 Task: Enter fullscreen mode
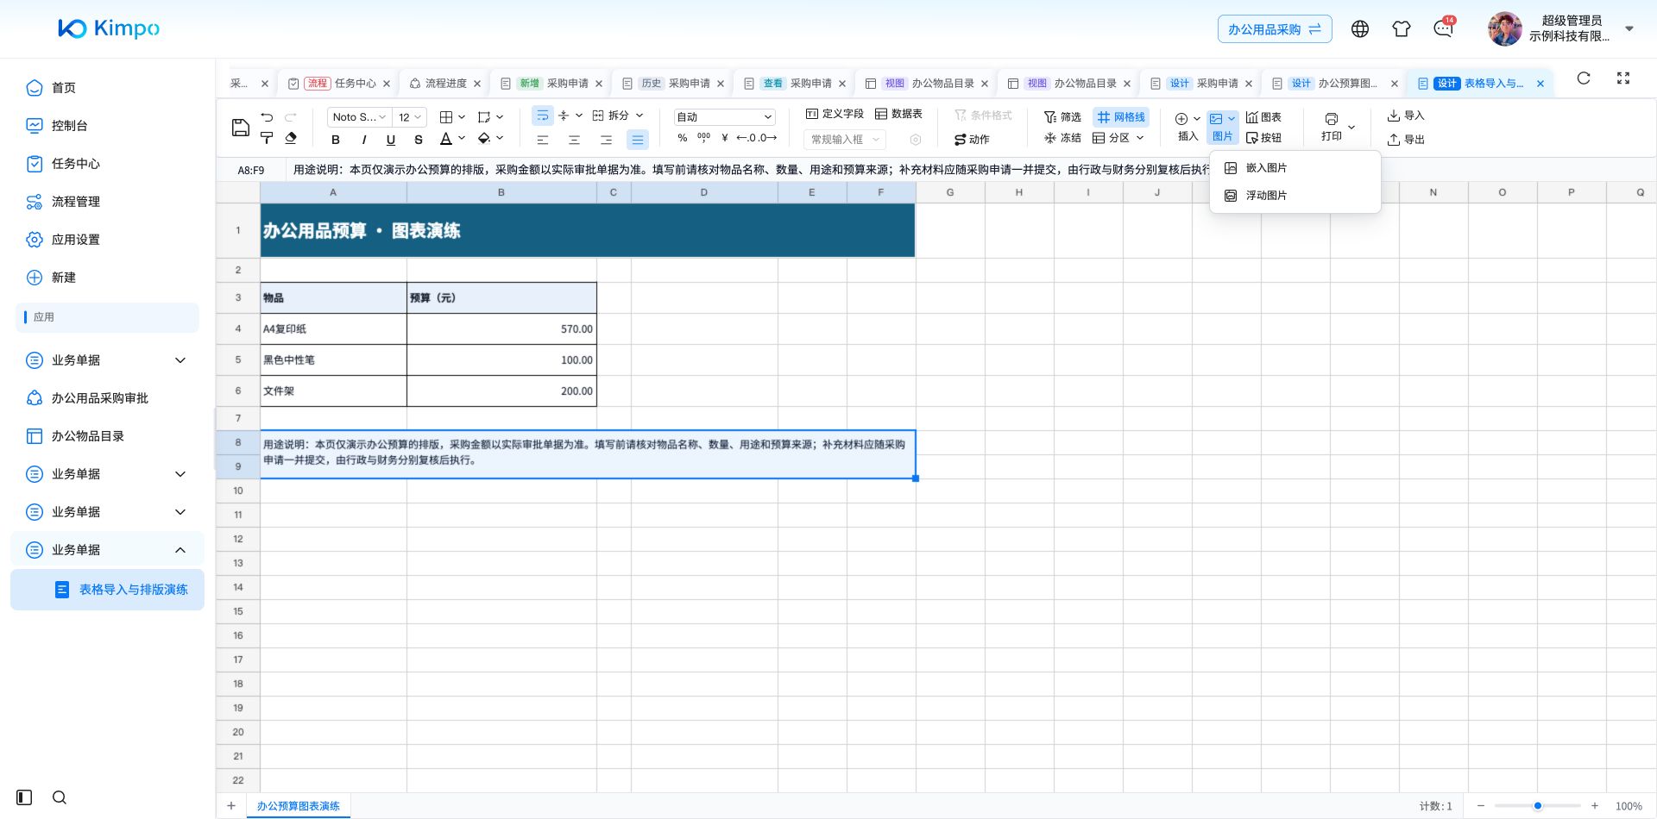(x=1623, y=78)
